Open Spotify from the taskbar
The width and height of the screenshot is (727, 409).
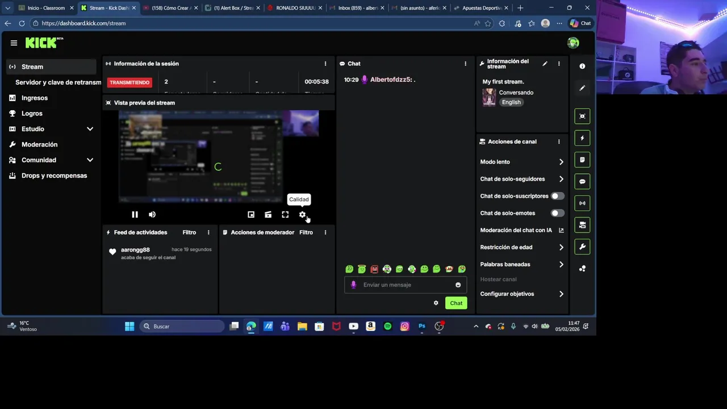tap(388, 327)
